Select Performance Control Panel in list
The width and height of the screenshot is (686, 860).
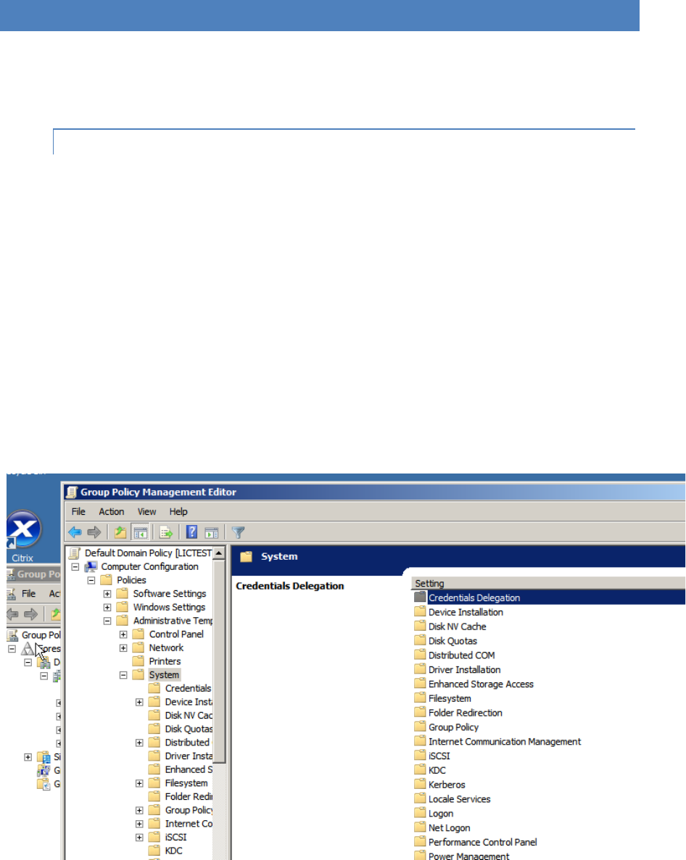coord(482,842)
